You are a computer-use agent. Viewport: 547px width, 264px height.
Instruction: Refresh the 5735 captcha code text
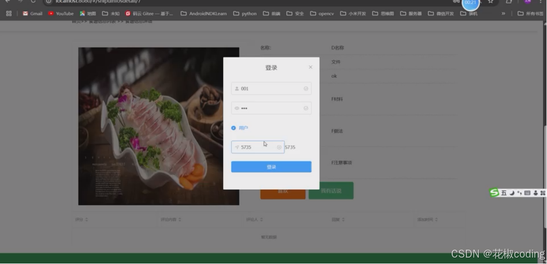[x=290, y=147]
